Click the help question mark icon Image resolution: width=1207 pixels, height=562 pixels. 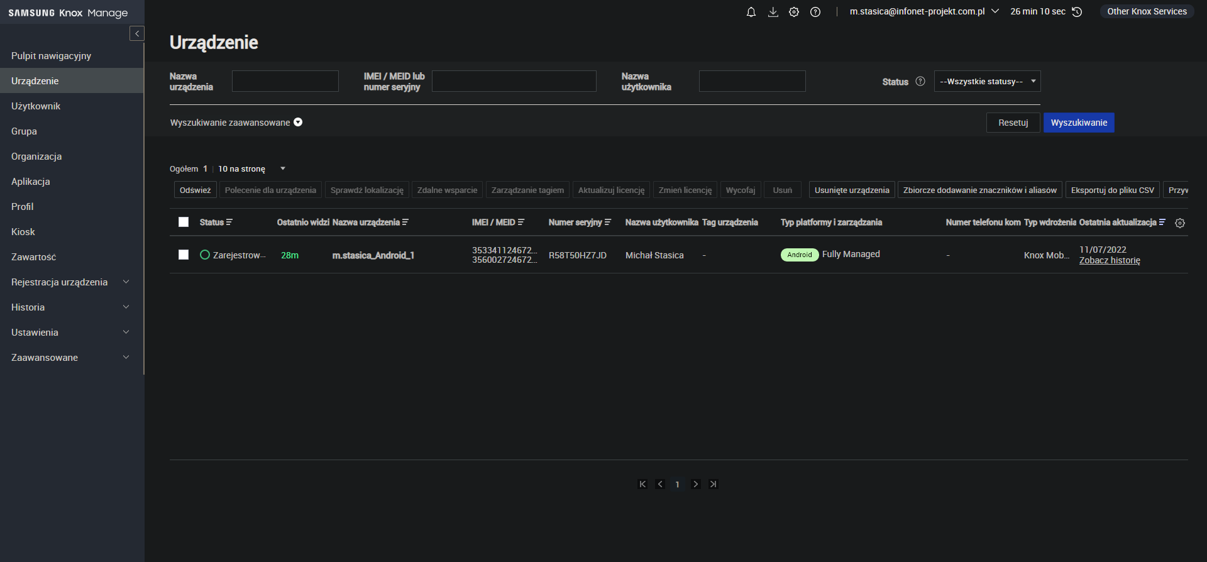pyautogui.click(x=815, y=12)
